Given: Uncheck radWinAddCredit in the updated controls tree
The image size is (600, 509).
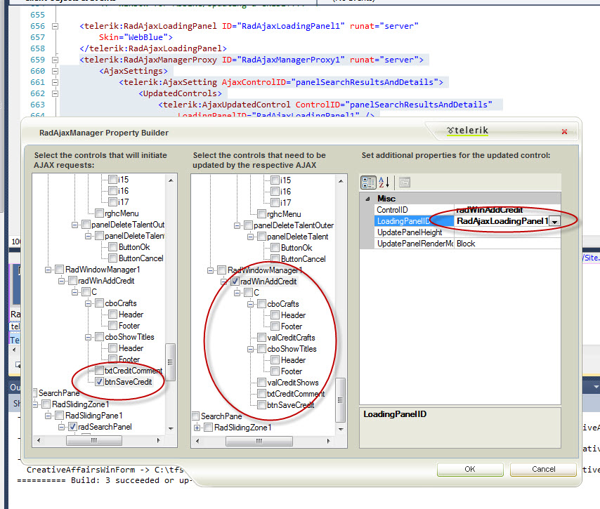Looking at the screenshot, I should point(235,282).
